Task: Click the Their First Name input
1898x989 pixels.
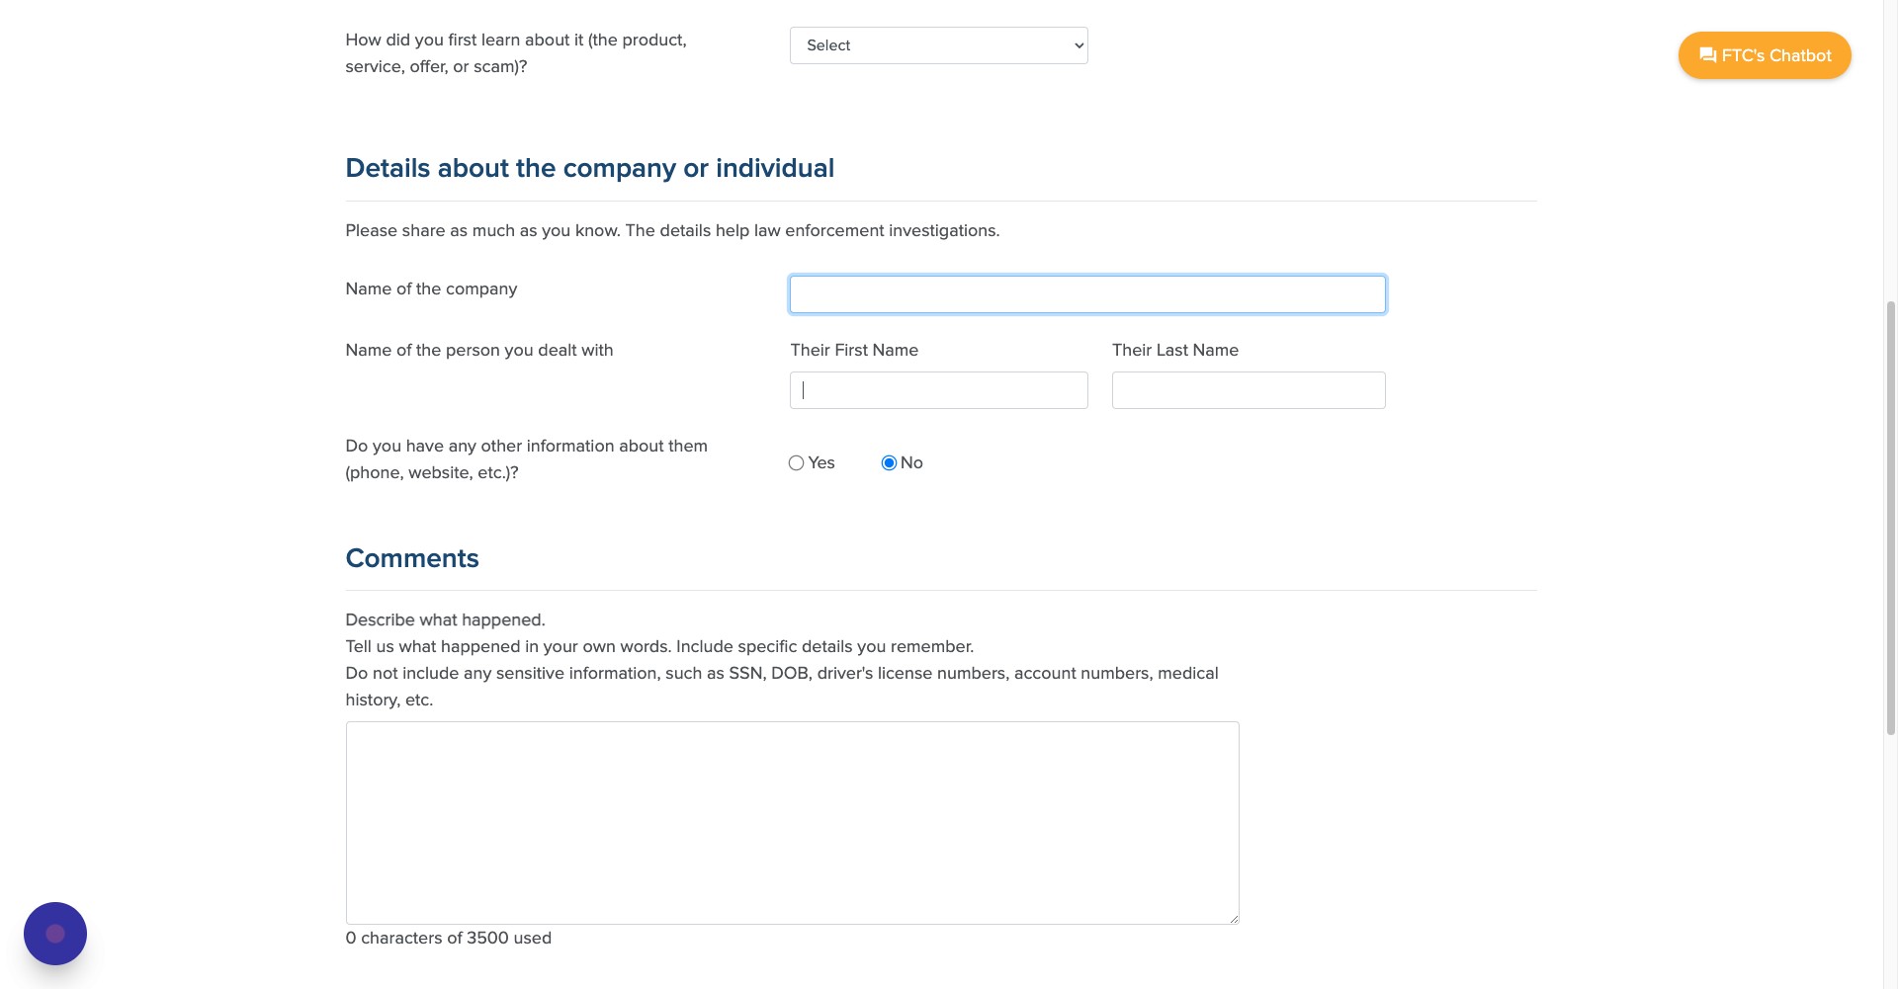Action: tap(938, 390)
